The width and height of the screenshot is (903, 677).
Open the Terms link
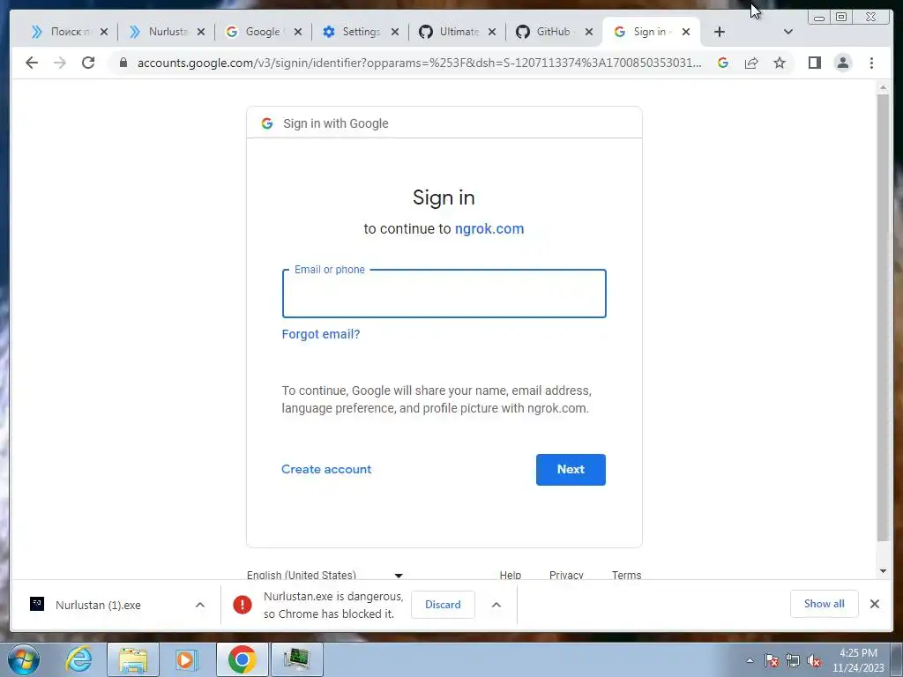[x=627, y=575]
